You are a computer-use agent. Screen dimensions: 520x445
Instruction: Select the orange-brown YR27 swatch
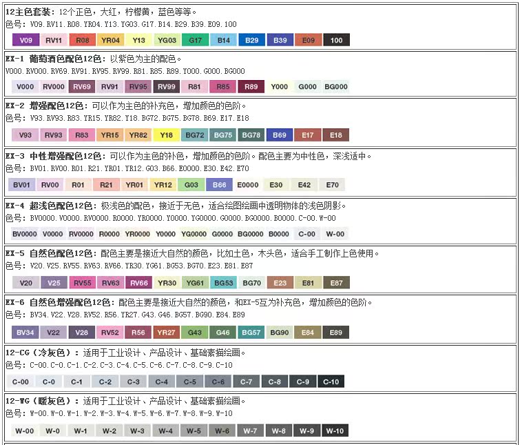167,333
